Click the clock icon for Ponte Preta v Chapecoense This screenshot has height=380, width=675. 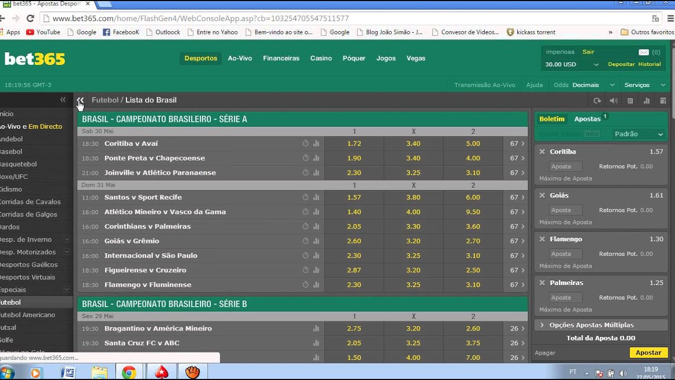click(305, 158)
